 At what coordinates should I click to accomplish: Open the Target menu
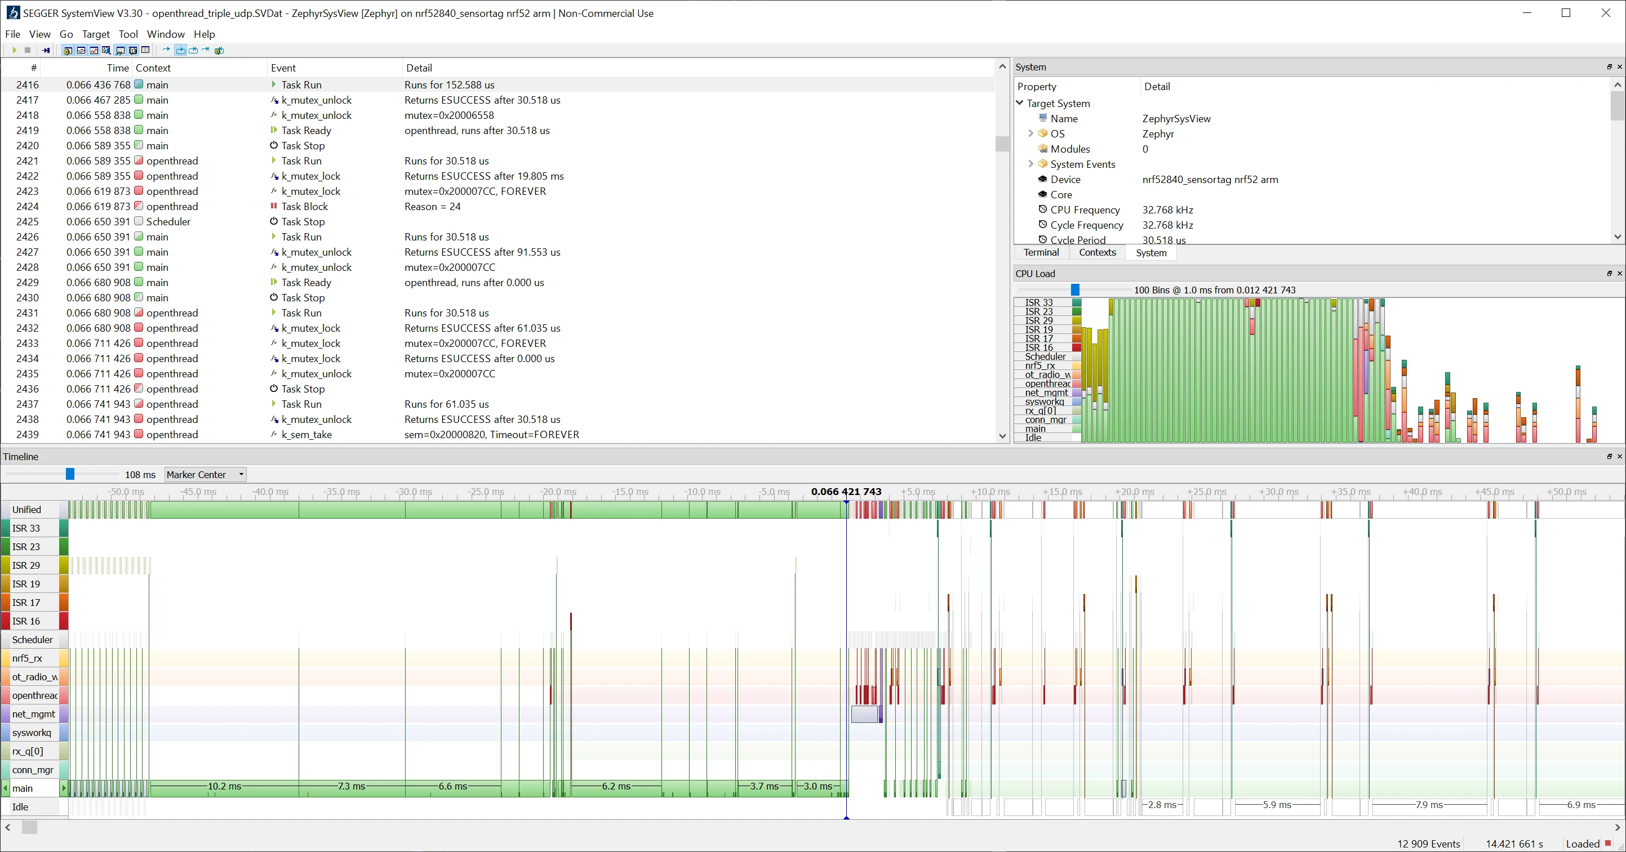(95, 34)
